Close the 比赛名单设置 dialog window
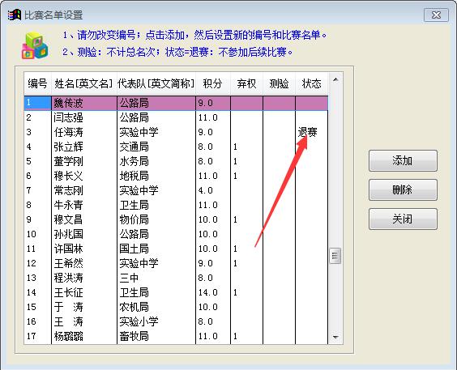The image size is (457, 370). pos(436,15)
